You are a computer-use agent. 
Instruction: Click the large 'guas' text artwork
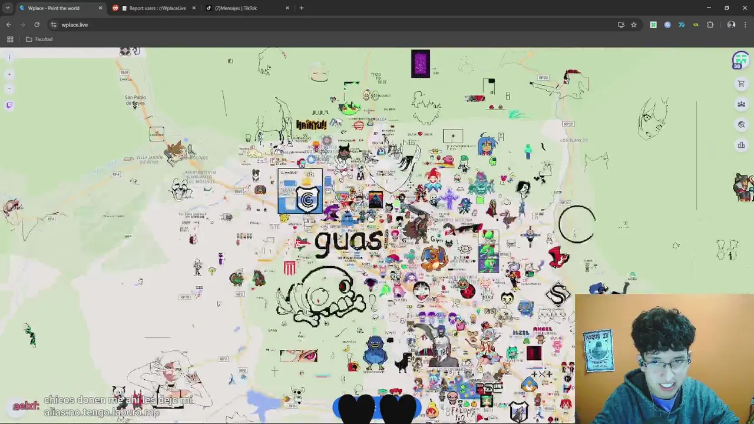coord(349,242)
